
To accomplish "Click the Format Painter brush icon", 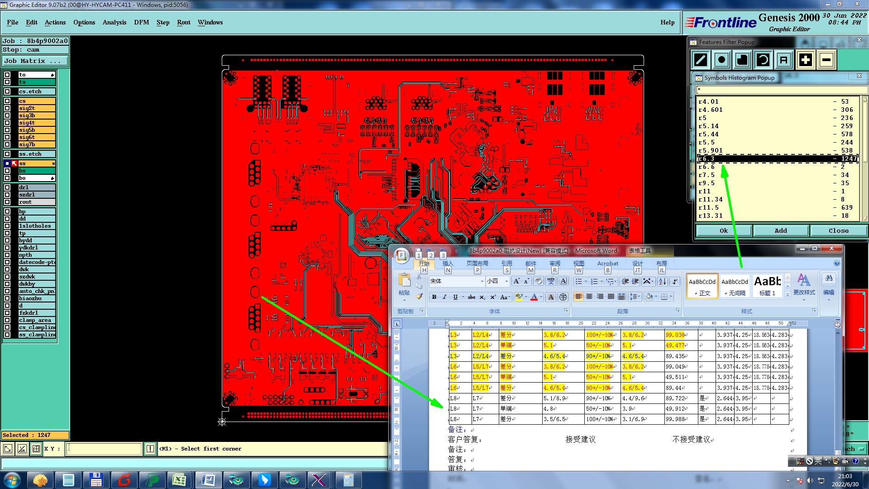I will pos(419,297).
